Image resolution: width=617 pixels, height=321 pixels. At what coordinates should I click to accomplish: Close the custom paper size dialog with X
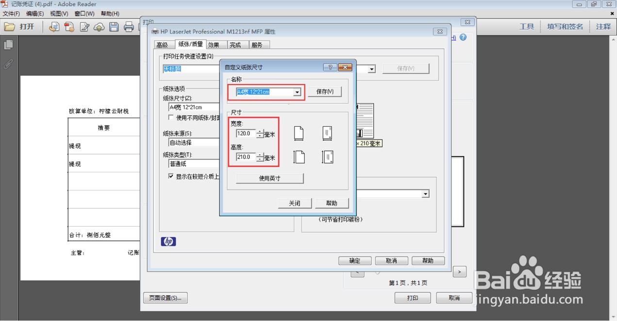345,68
